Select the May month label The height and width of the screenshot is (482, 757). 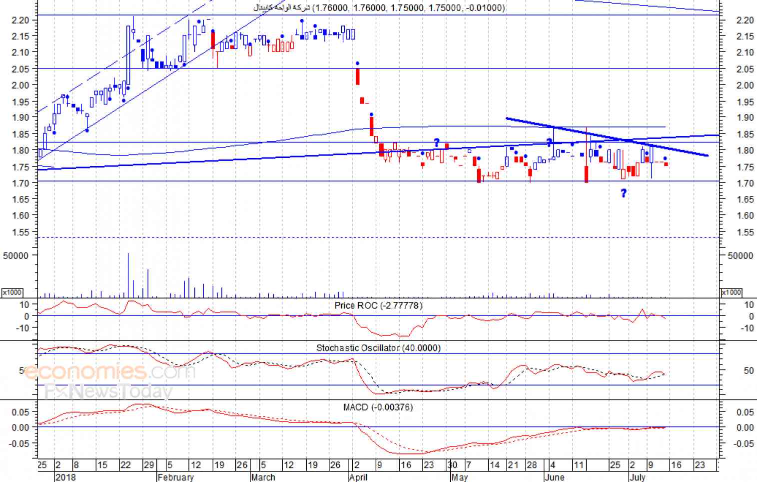pos(460,477)
